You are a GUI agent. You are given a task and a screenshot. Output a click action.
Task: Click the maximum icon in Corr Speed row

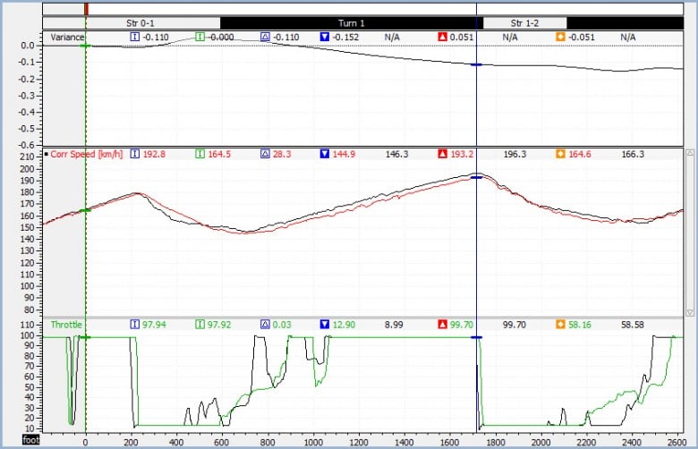442,154
